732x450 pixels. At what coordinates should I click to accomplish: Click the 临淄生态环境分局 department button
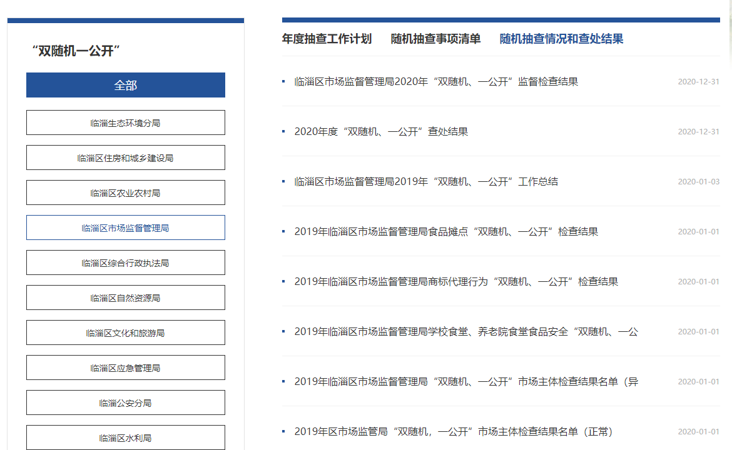point(125,123)
